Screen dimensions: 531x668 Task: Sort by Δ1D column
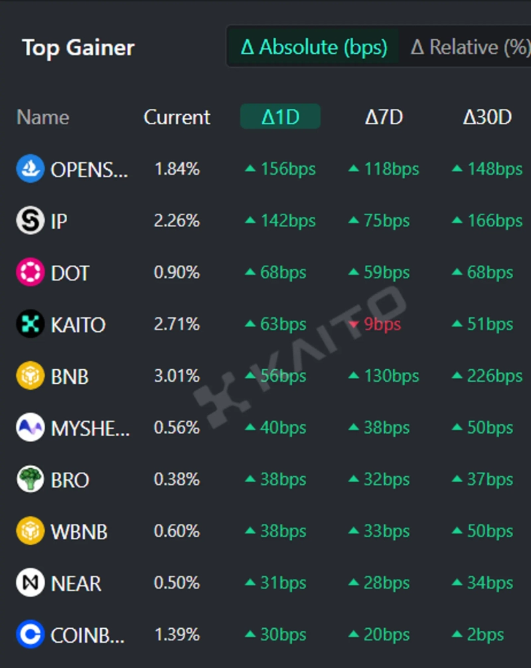(280, 117)
